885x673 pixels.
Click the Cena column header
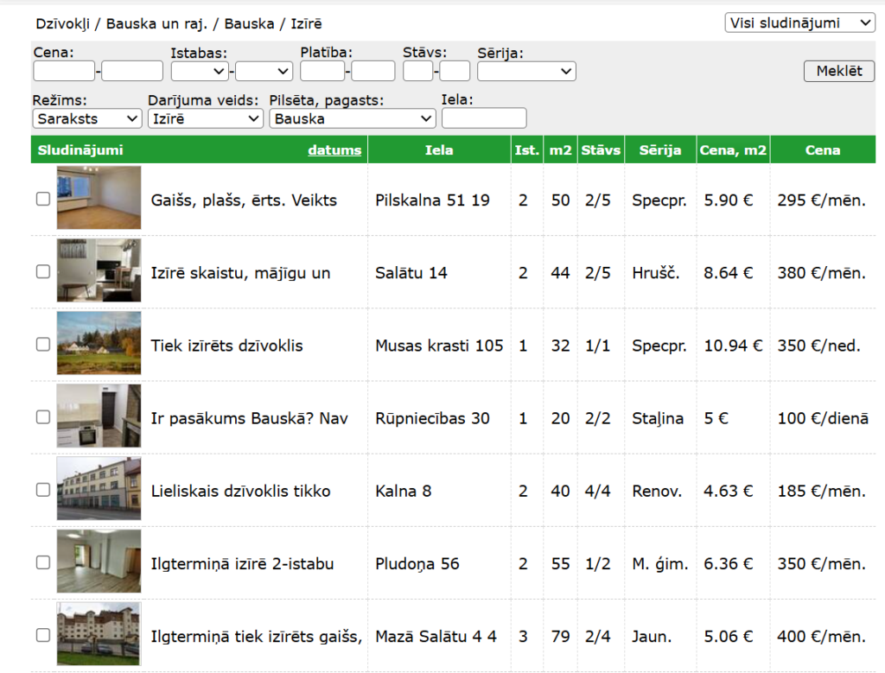point(822,150)
